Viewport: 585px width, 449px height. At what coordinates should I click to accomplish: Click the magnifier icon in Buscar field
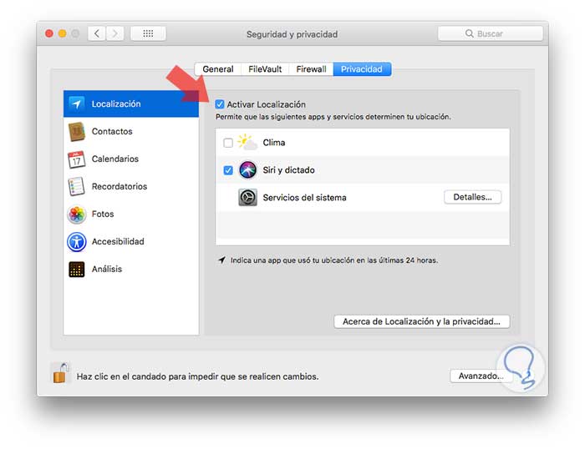tap(470, 33)
